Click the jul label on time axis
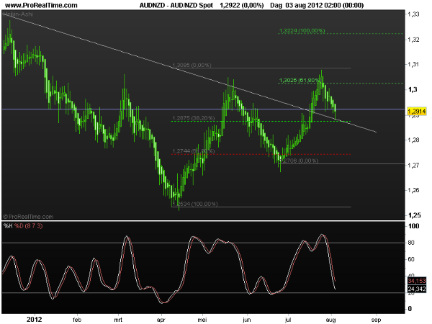 (x=288, y=320)
